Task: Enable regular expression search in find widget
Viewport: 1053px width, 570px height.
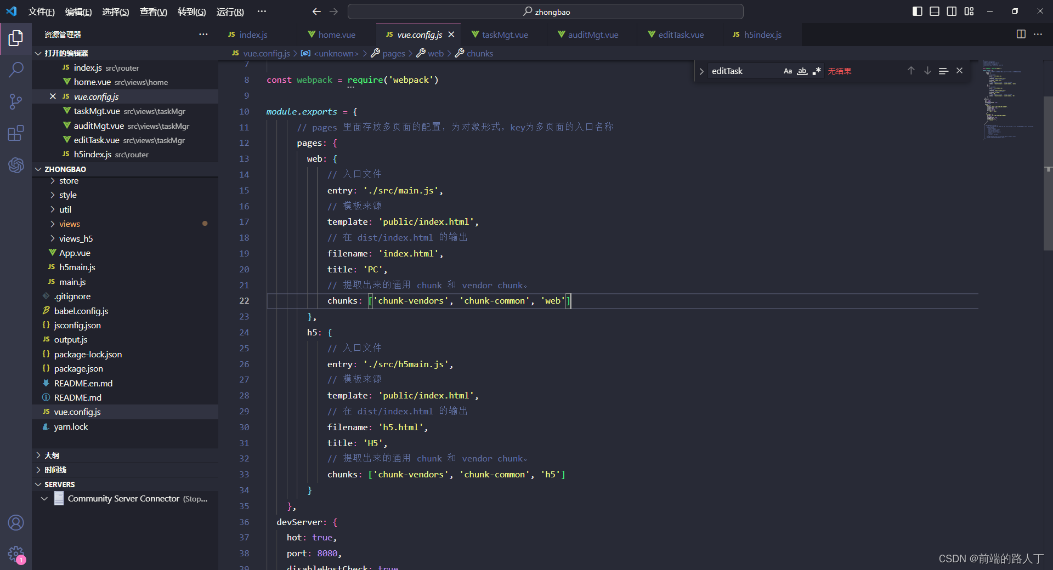Action: (817, 71)
